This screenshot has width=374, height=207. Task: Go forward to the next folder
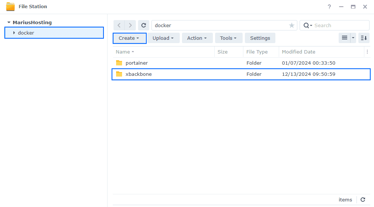point(130,25)
